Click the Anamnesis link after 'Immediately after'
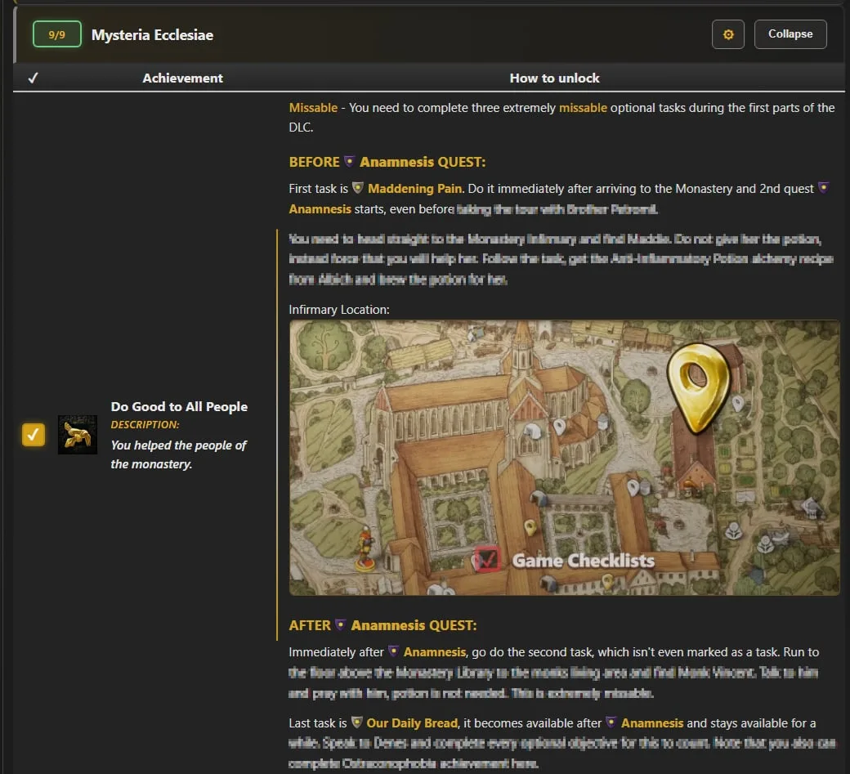 click(x=434, y=652)
